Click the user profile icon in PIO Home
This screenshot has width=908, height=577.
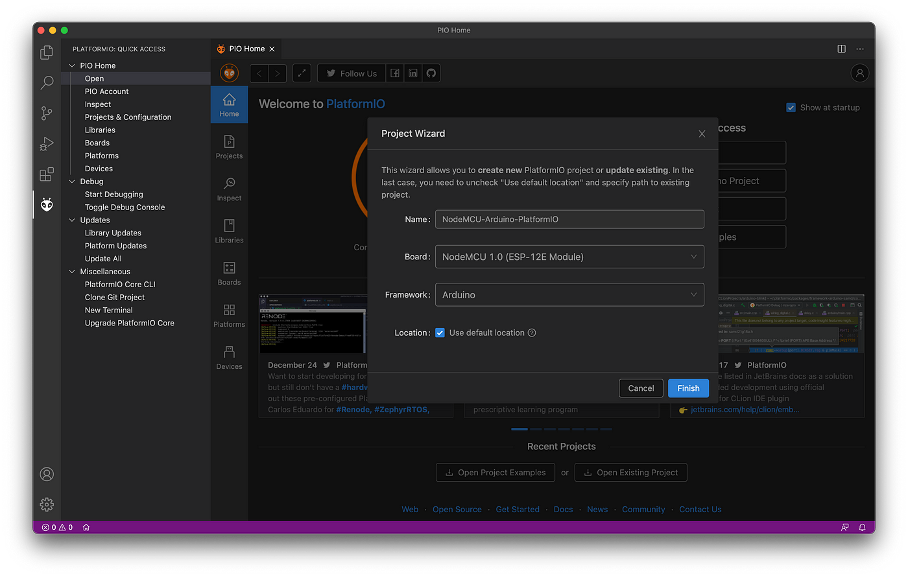(x=860, y=73)
